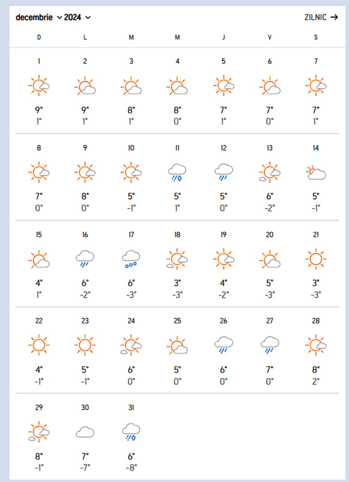Select day 25 in the calendar
The width and height of the screenshot is (349, 482).
(177, 321)
